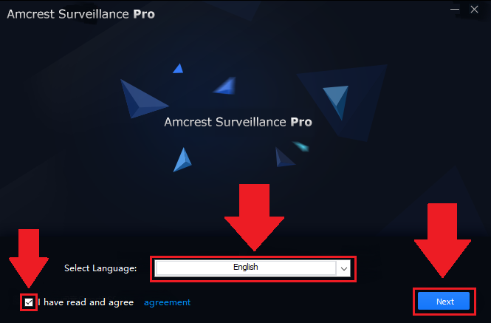
Task: Tick the 'I have read and agree' checkbox
Action: click(x=29, y=302)
